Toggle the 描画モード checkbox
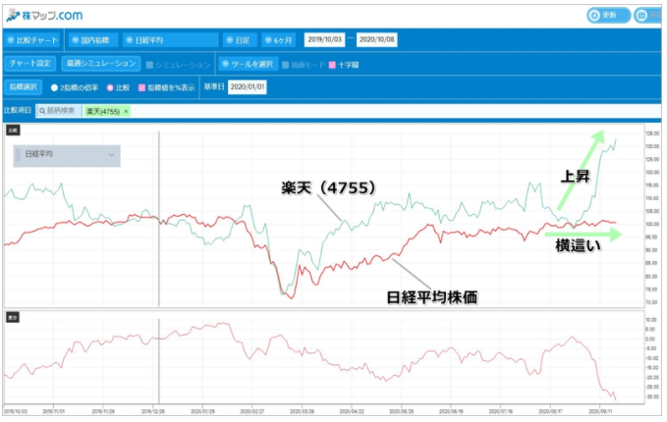Viewport: 667px width, 422px height. pyautogui.click(x=286, y=65)
